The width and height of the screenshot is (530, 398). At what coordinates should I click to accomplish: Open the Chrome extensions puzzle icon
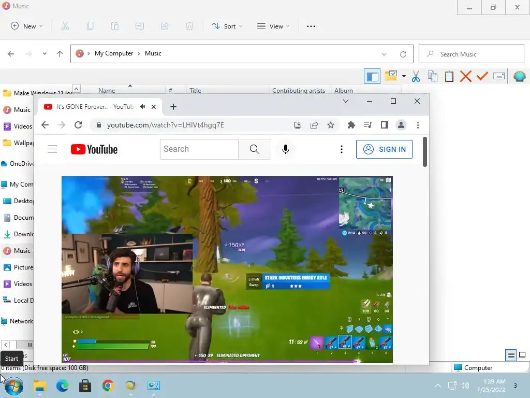pyautogui.click(x=351, y=125)
